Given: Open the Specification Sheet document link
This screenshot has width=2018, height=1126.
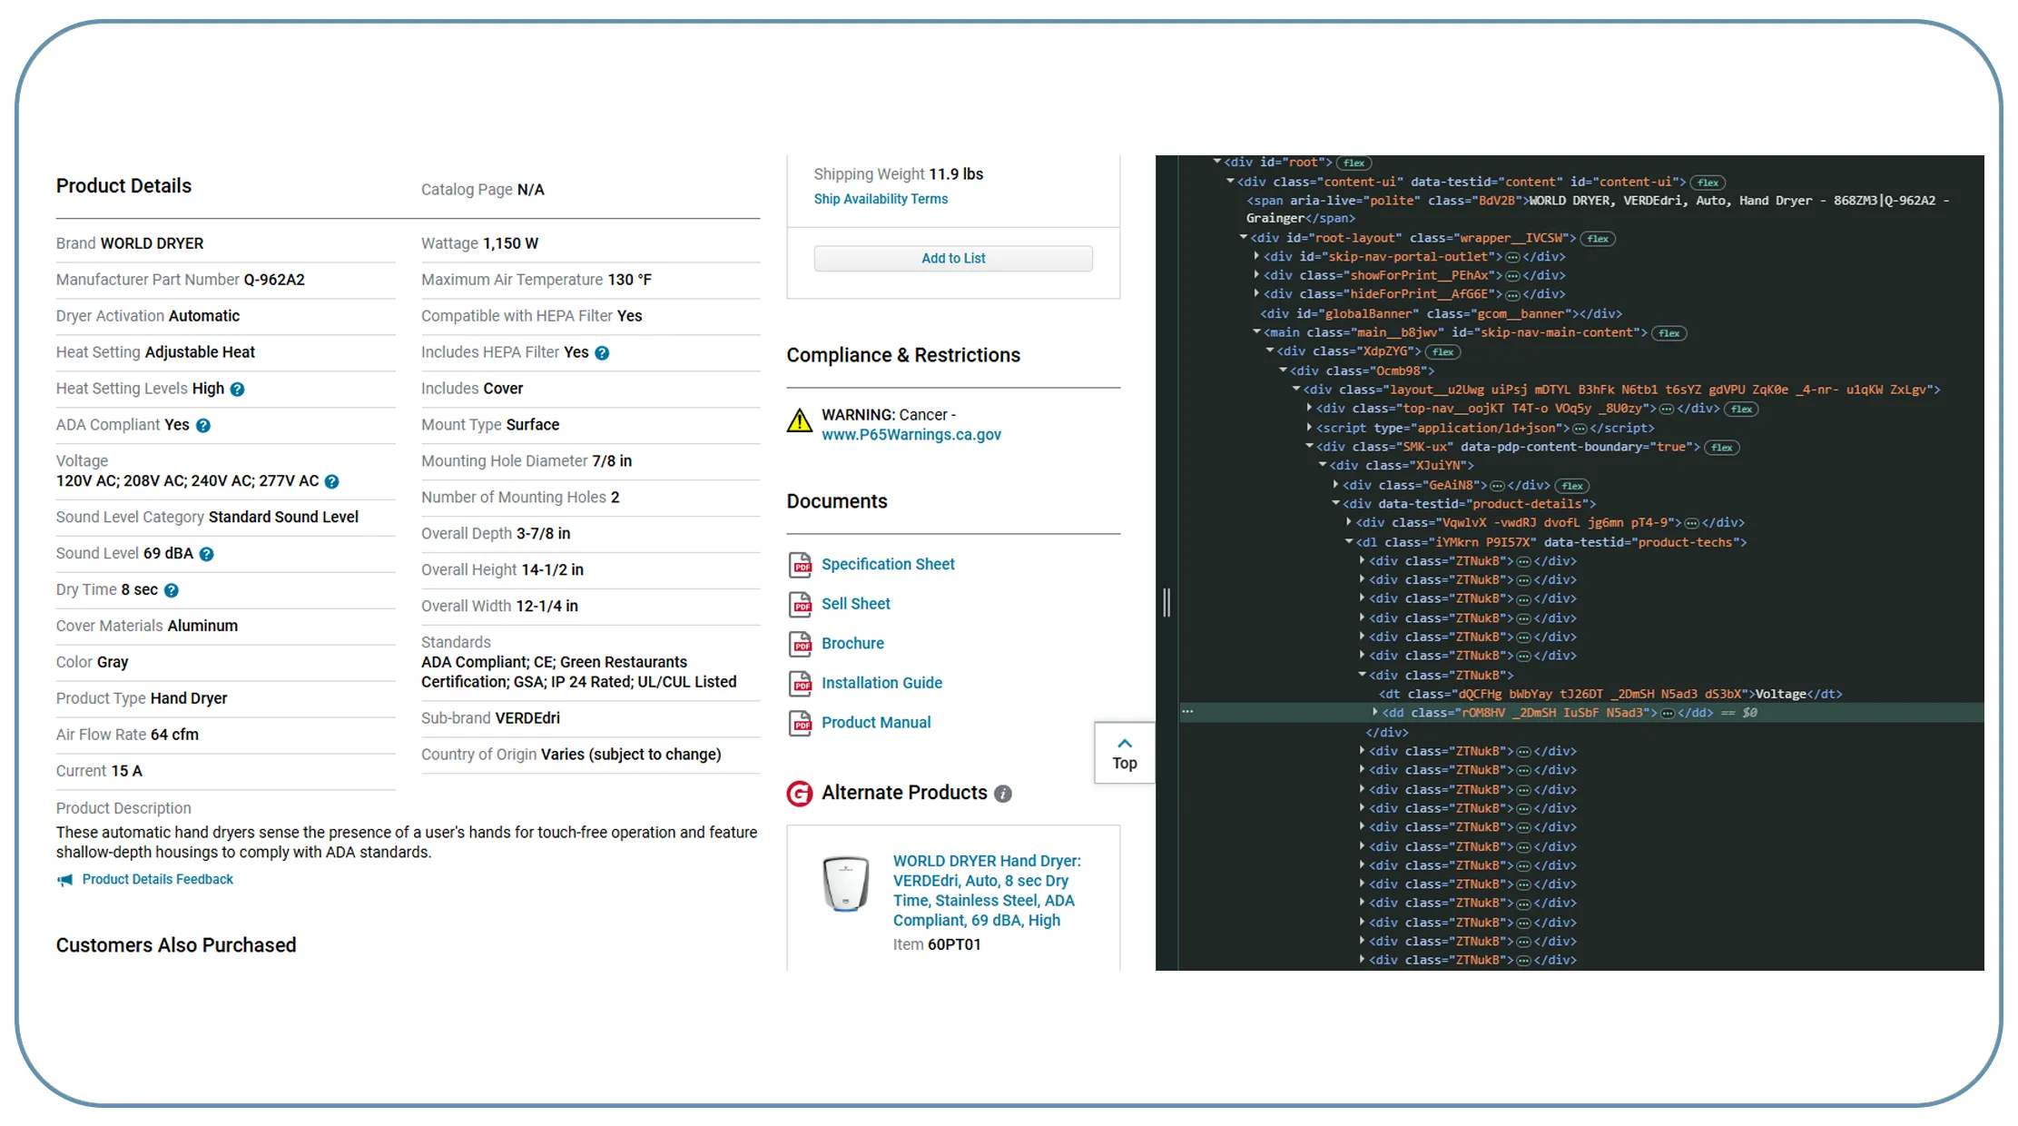Looking at the screenshot, I should [888, 565].
